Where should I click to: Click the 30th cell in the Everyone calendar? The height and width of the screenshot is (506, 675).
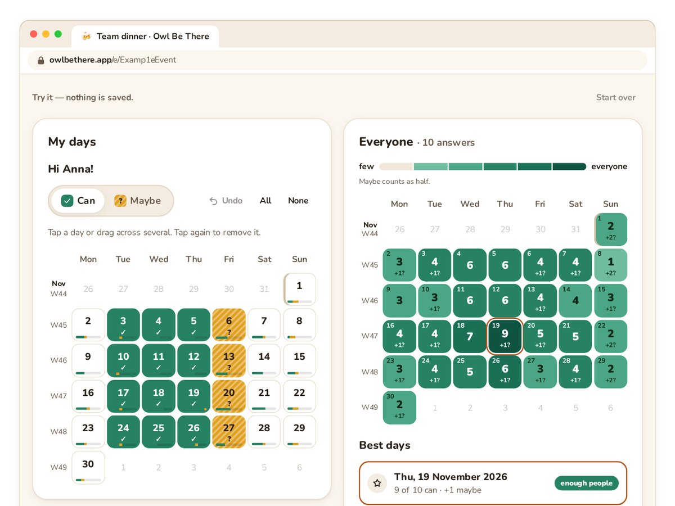399,408
